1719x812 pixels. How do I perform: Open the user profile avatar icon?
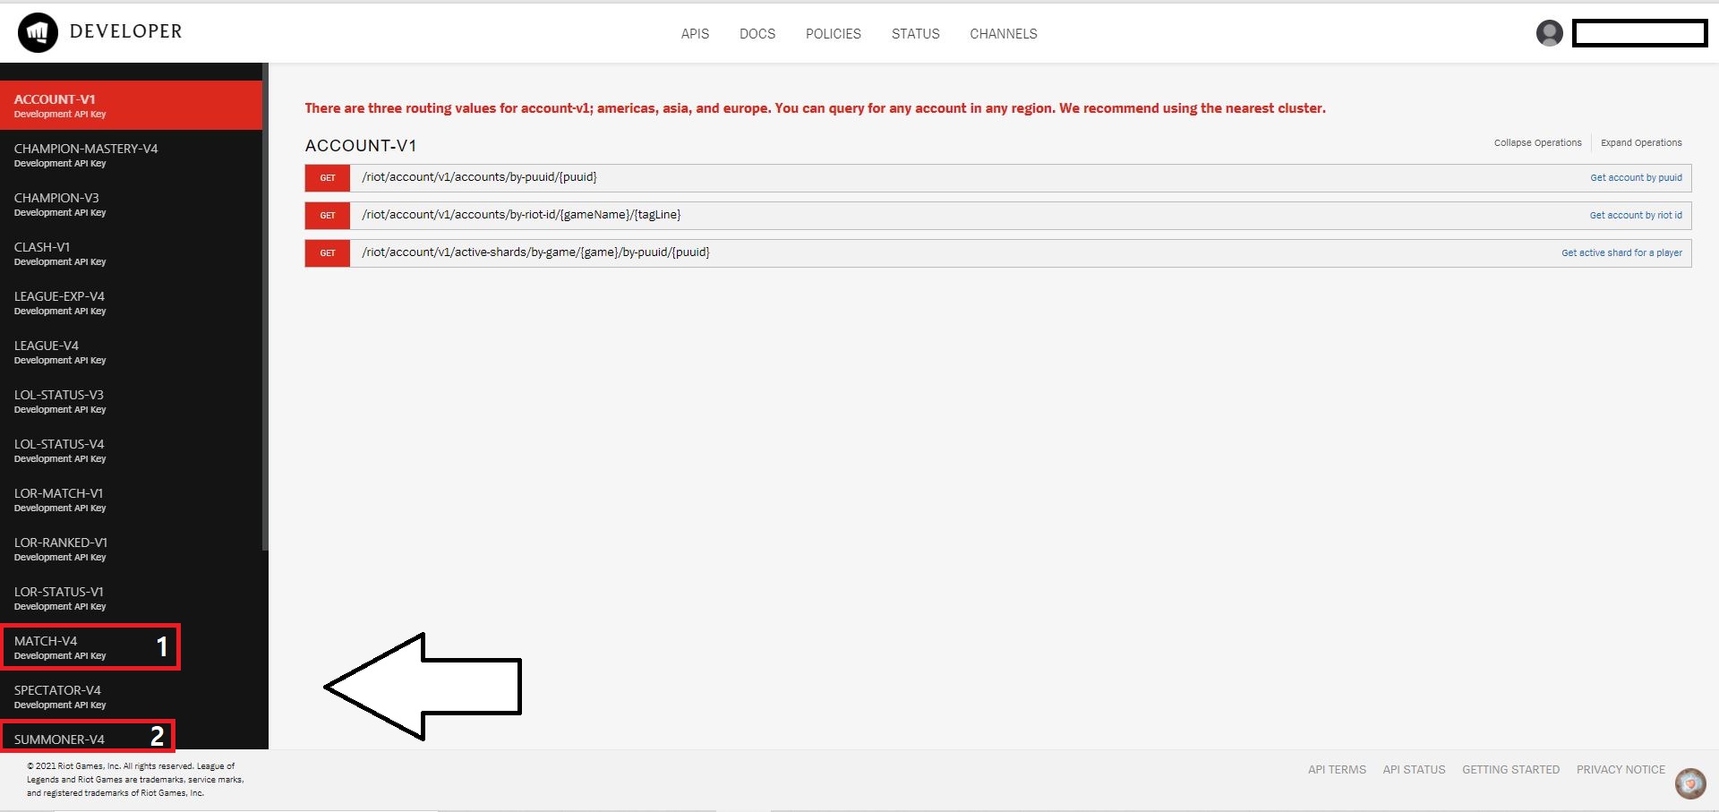pyautogui.click(x=1549, y=33)
